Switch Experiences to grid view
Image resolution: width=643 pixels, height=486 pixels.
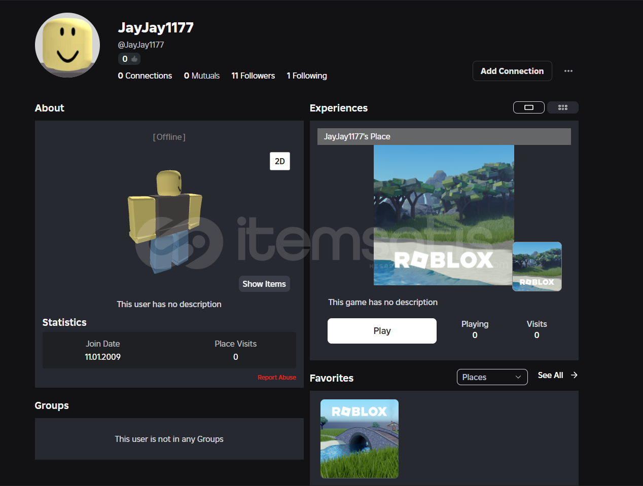[563, 107]
